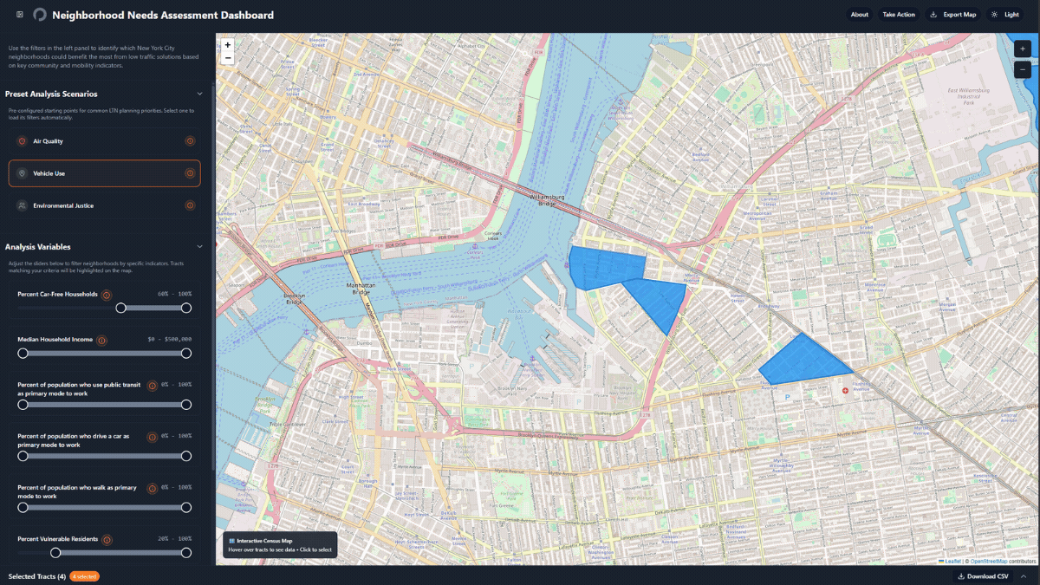Click the circular dashboard logo icon
This screenshot has width=1040, height=585.
[40, 15]
